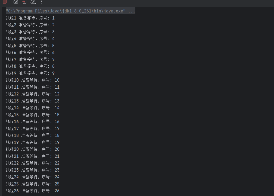Expand the folded java.exe command line
The image size is (274, 196).
[70, 11]
